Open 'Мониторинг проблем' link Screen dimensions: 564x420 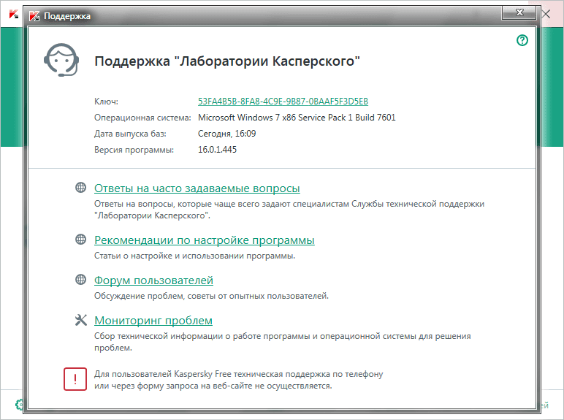153,321
